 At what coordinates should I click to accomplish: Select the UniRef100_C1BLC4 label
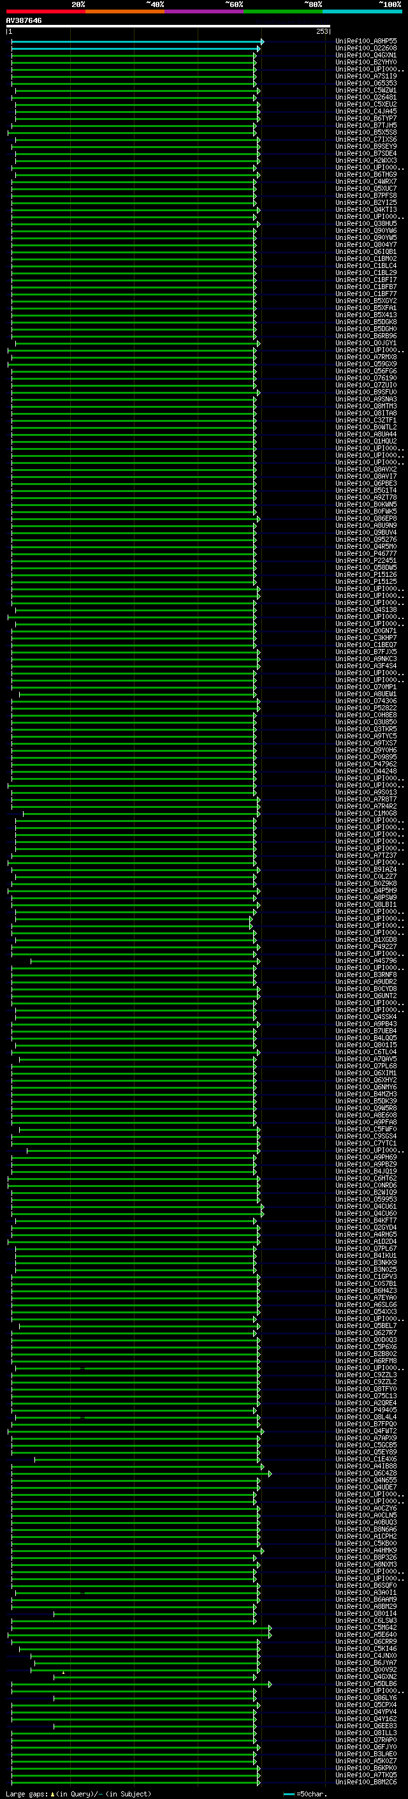[366, 265]
